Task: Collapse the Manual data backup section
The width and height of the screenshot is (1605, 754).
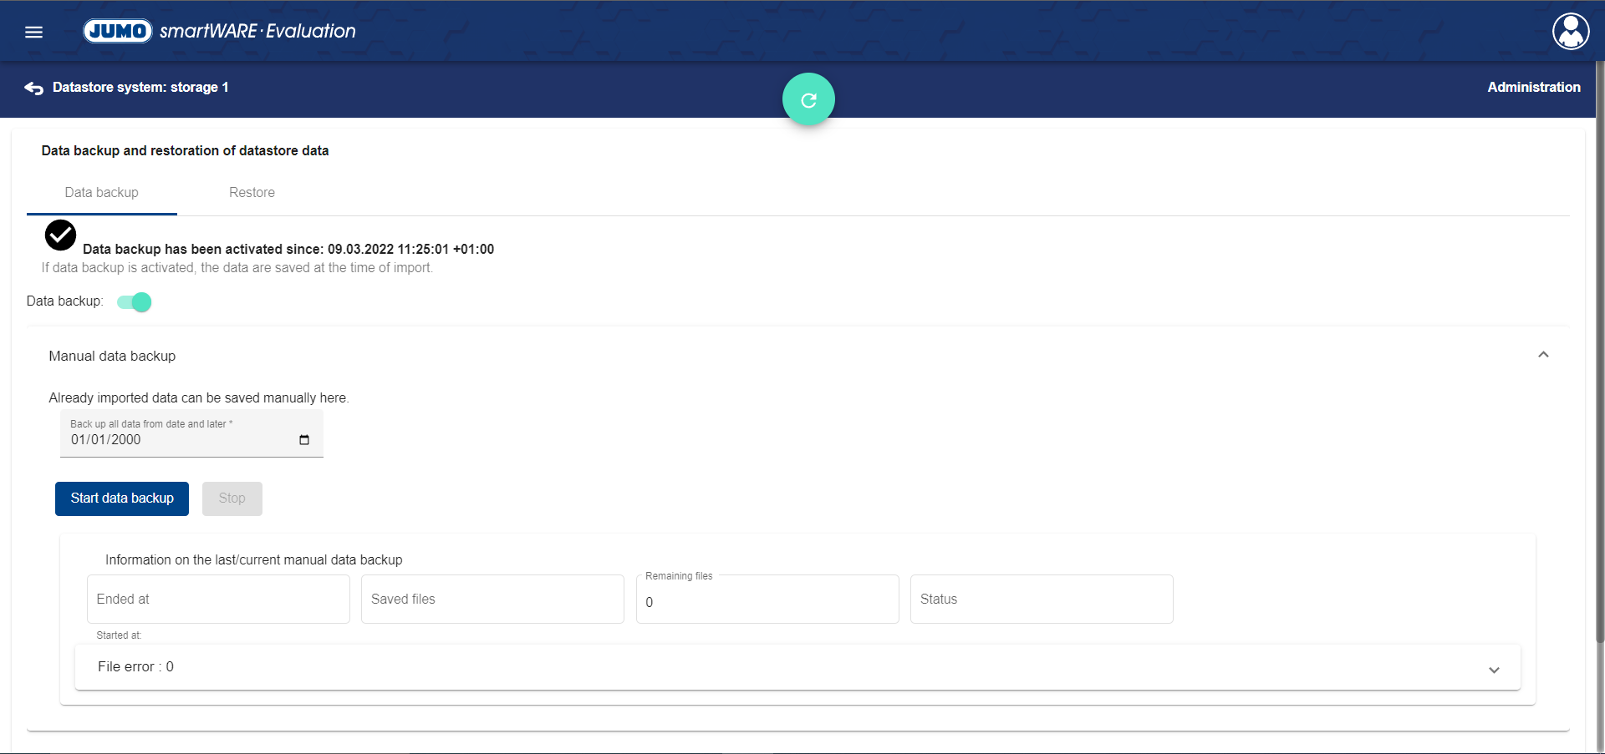Action: 1542,355
